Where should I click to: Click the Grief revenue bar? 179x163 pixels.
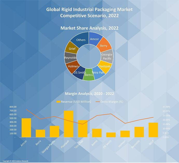tap(153, 130)
